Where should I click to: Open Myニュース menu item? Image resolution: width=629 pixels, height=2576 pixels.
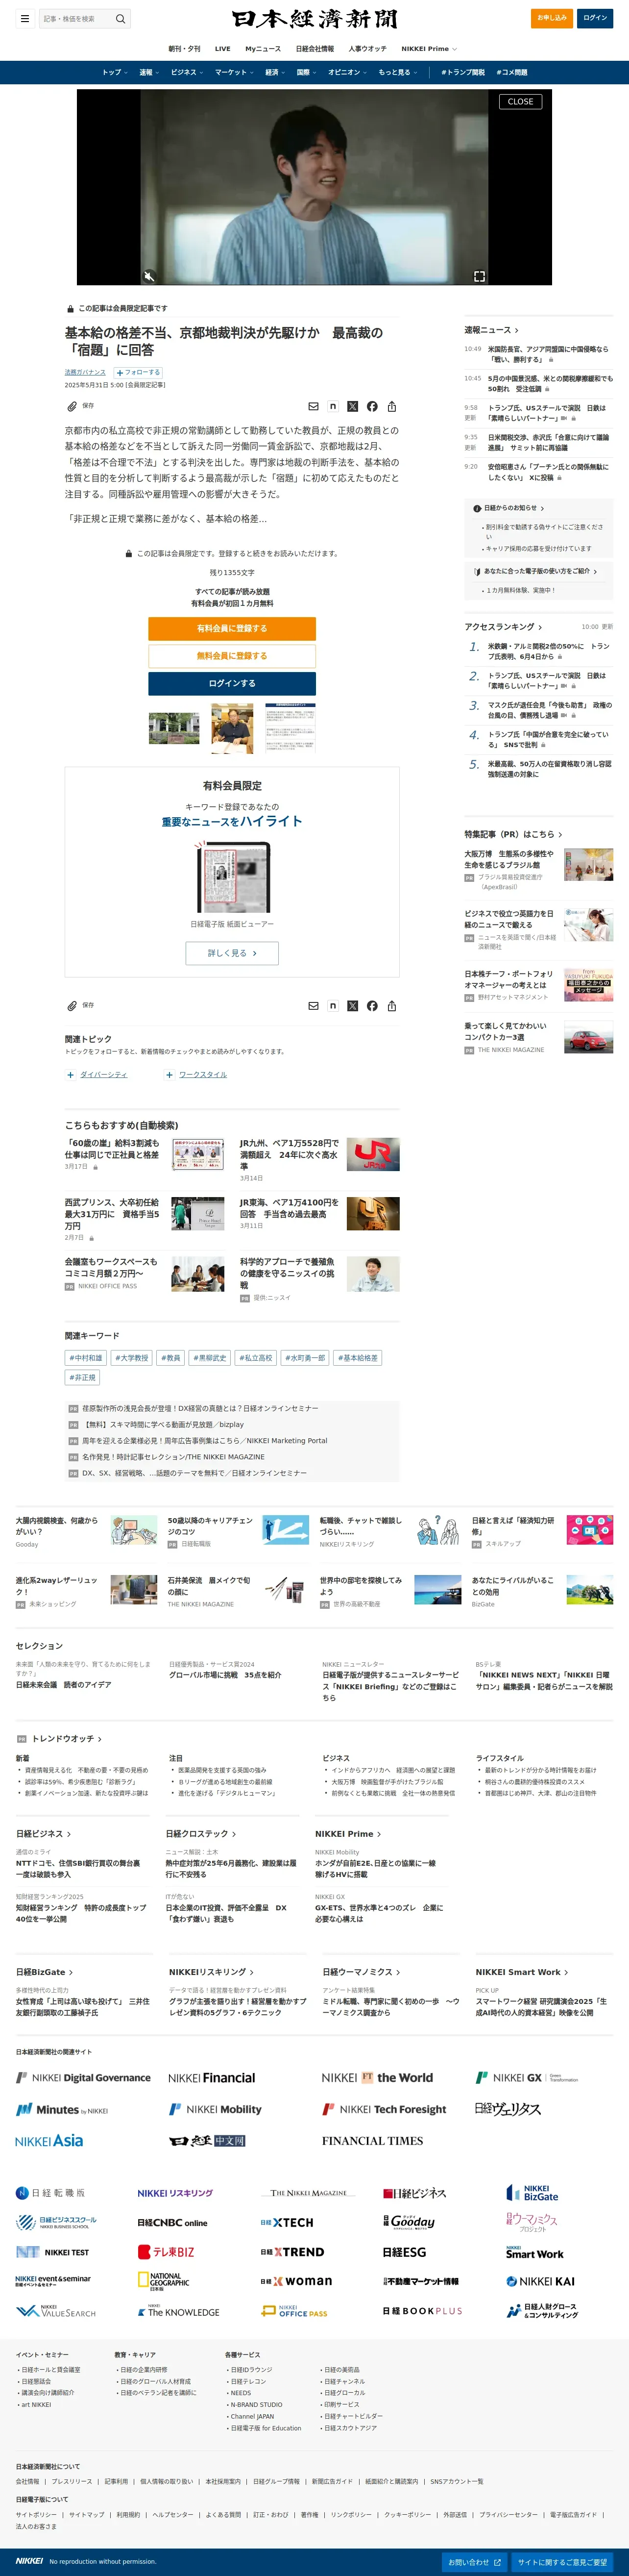point(263,49)
